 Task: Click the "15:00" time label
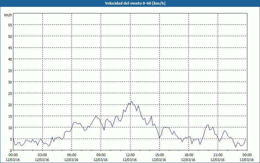point(159,155)
